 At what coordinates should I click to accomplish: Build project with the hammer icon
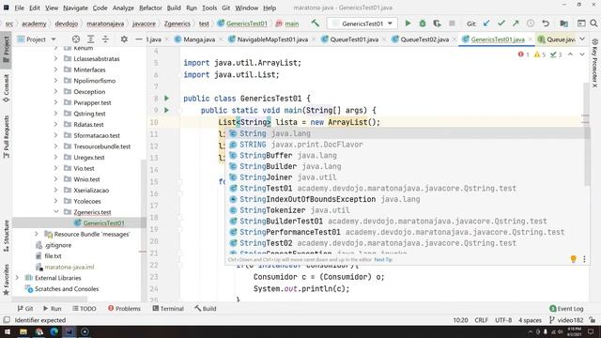coord(316,23)
